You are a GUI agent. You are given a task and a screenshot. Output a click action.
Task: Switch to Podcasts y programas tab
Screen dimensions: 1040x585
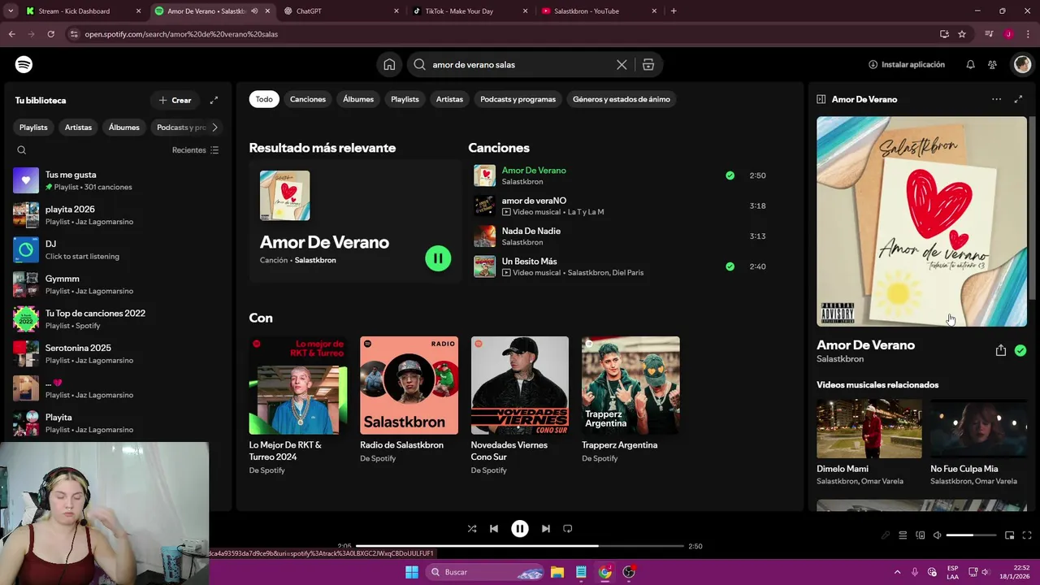pos(518,99)
